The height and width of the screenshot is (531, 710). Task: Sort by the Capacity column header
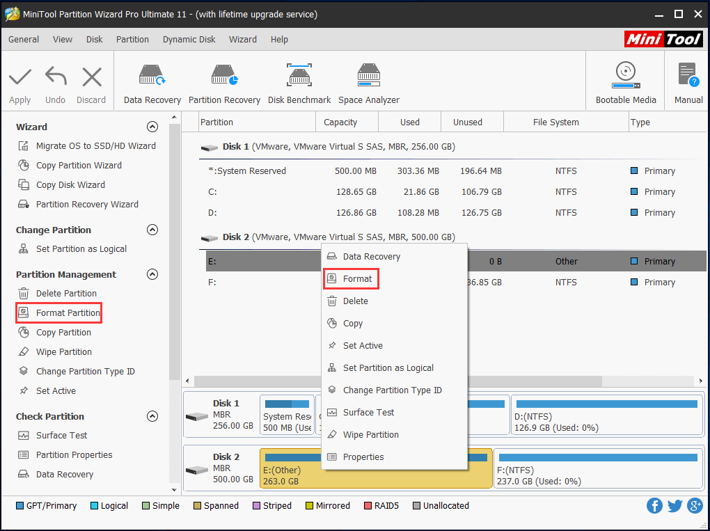(347, 122)
